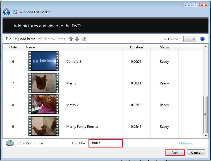Screen dimensions: 211x161
Task: Click the Add items icon
Action: tap(16, 39)
